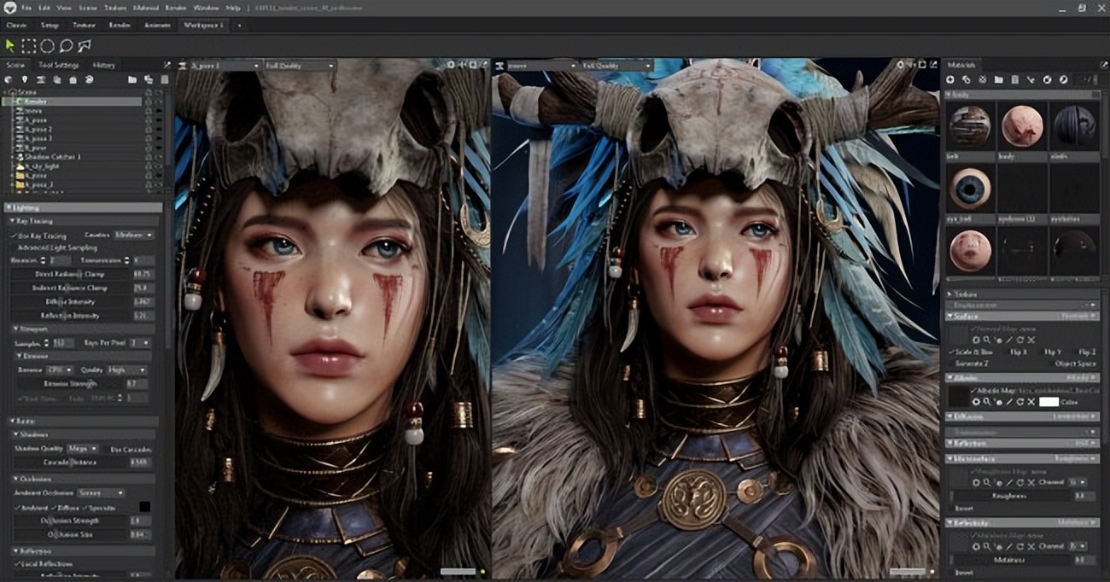Toggle the Local Reflections checkbox

coord(15,564)
